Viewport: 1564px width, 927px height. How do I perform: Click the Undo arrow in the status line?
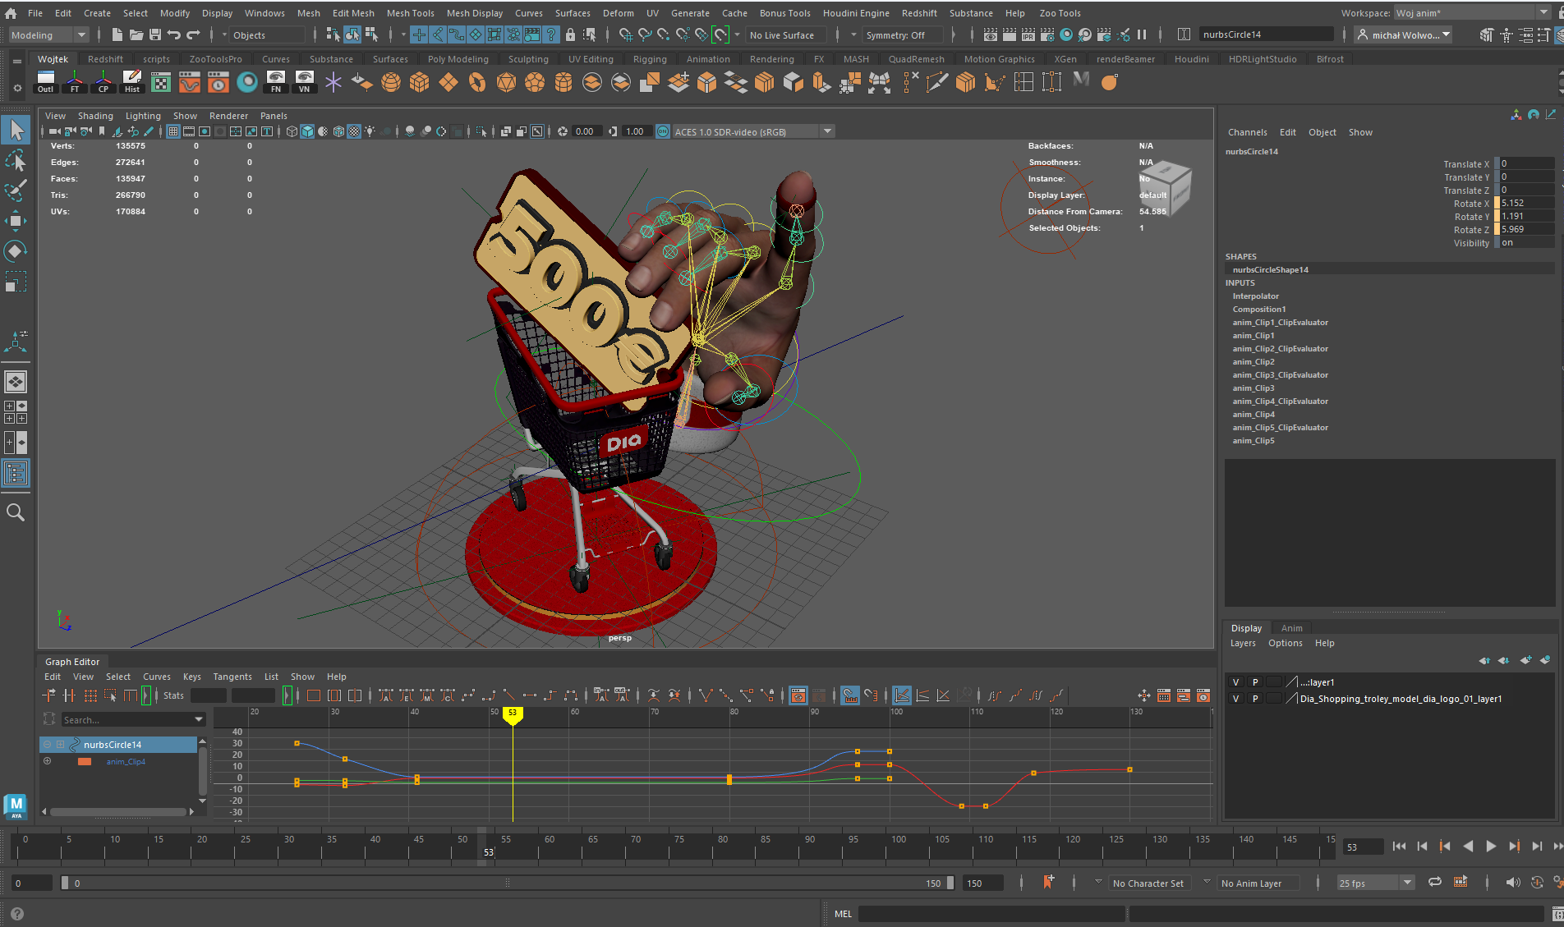click(x=174, y=34)
